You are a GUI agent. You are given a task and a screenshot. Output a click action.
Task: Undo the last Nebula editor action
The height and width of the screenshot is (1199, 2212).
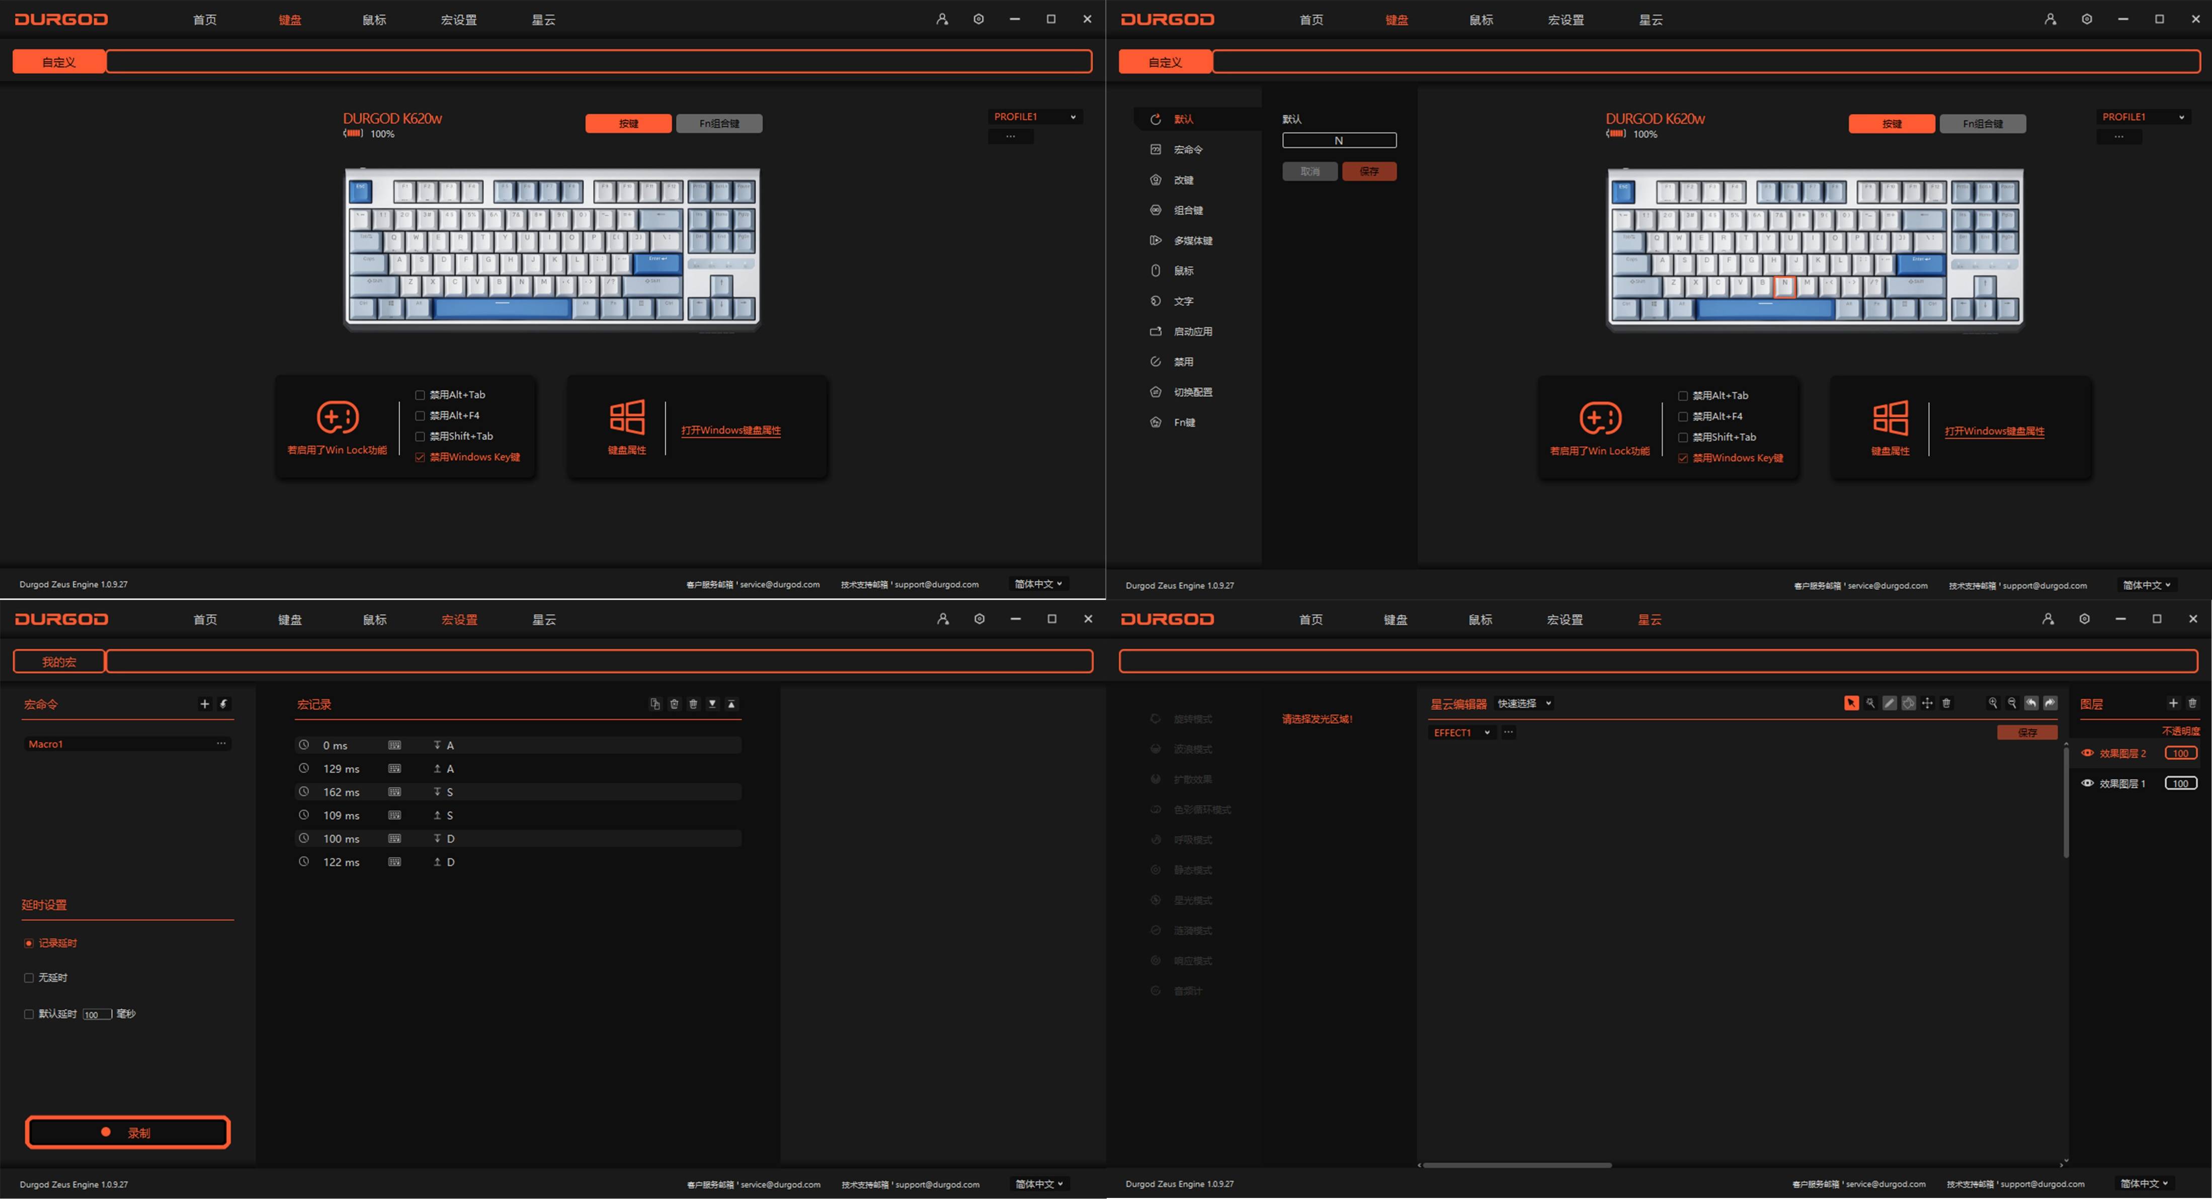tap(2031, 703)
